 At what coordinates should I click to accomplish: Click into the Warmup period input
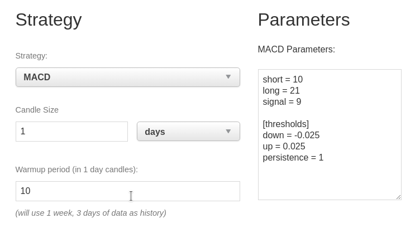[x=127, y=191]
